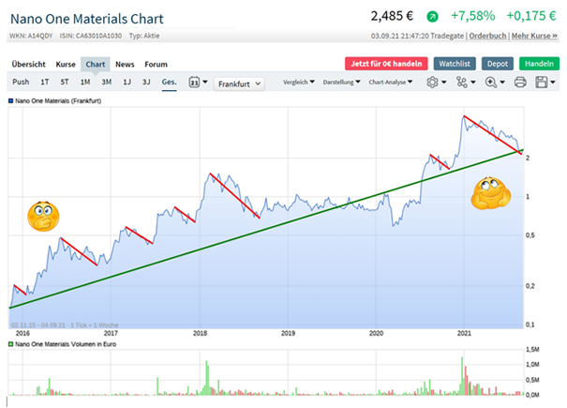Viewport: 567px width, 408px height.
Task: Click the +0,175 € change value
Action: (531, 16)
